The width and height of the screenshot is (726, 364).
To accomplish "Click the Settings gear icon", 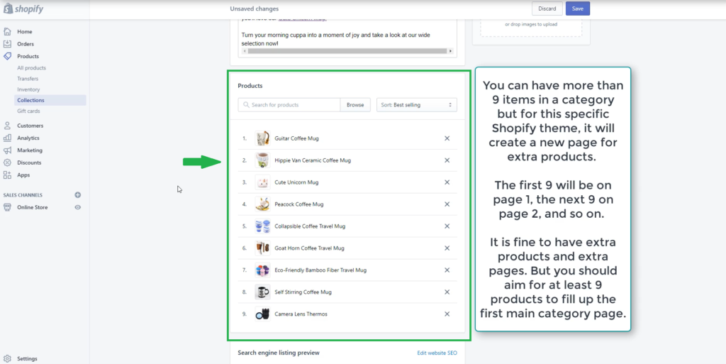I will click(7, 358).
